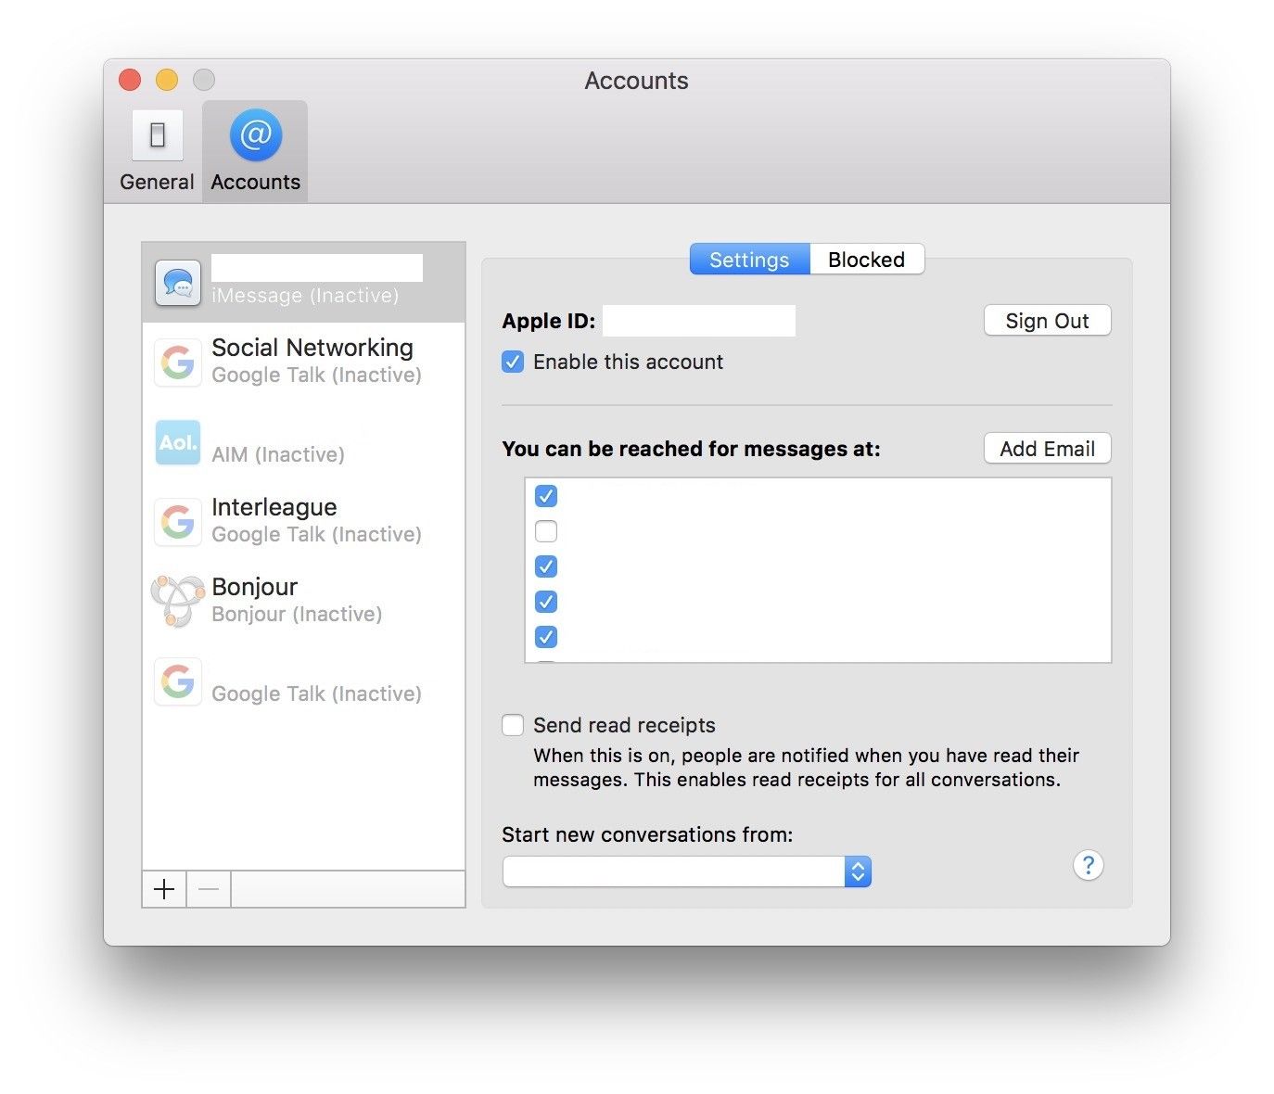Check the unchecked second address checkbox
This screenshot has height=1094, width=1274.
click(546, 531)
